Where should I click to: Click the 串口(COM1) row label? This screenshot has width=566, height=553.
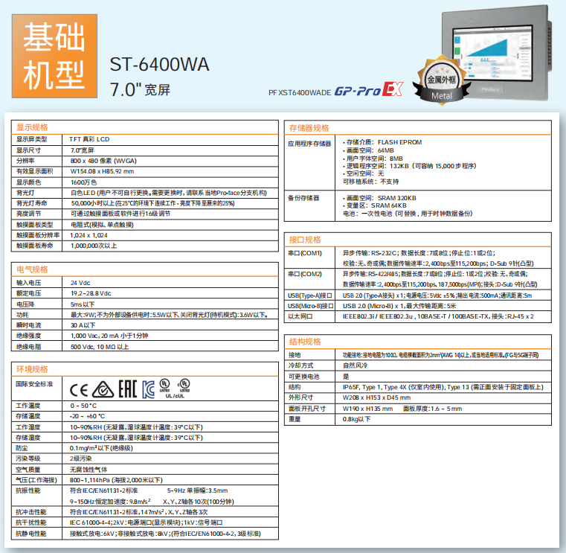[x=305, y=253]
